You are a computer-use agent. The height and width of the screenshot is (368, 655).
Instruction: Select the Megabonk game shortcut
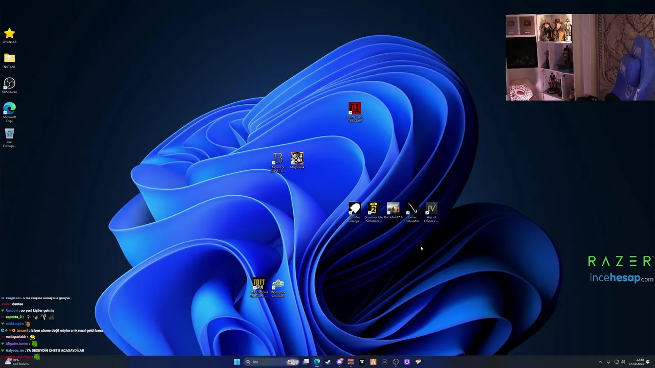pyautogui.click(x=297, y=160)
